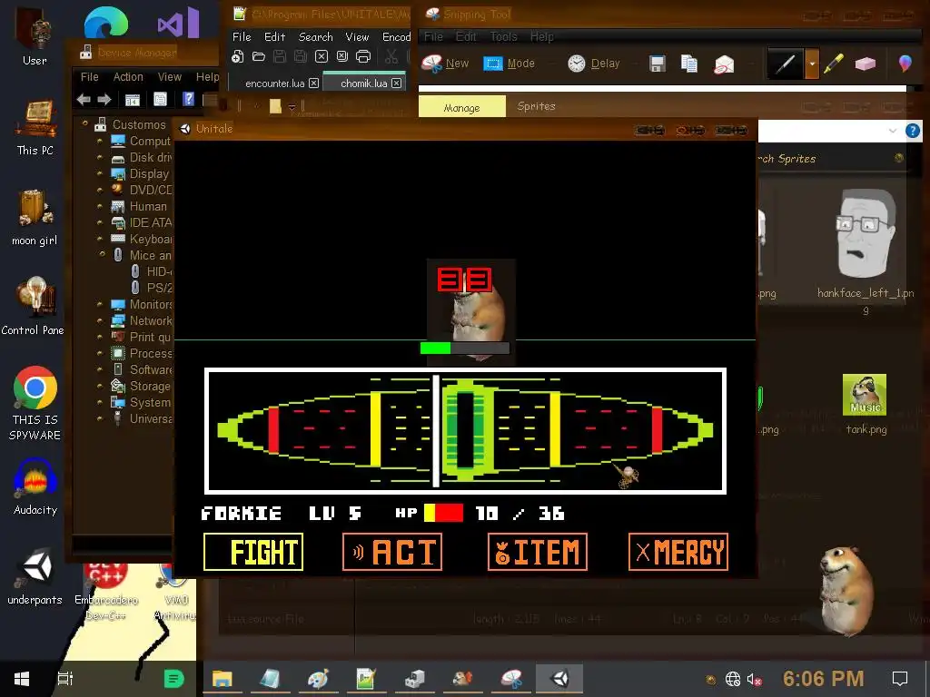Open the Mode option in Snipping Tool
The height and width of the screenshot is (697, 930).
click(509, 63)
